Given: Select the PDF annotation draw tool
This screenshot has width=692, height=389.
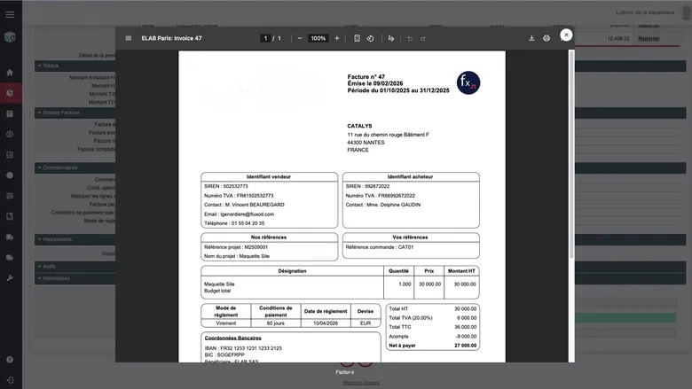Looking at the screenshot, I should (389, 38).
